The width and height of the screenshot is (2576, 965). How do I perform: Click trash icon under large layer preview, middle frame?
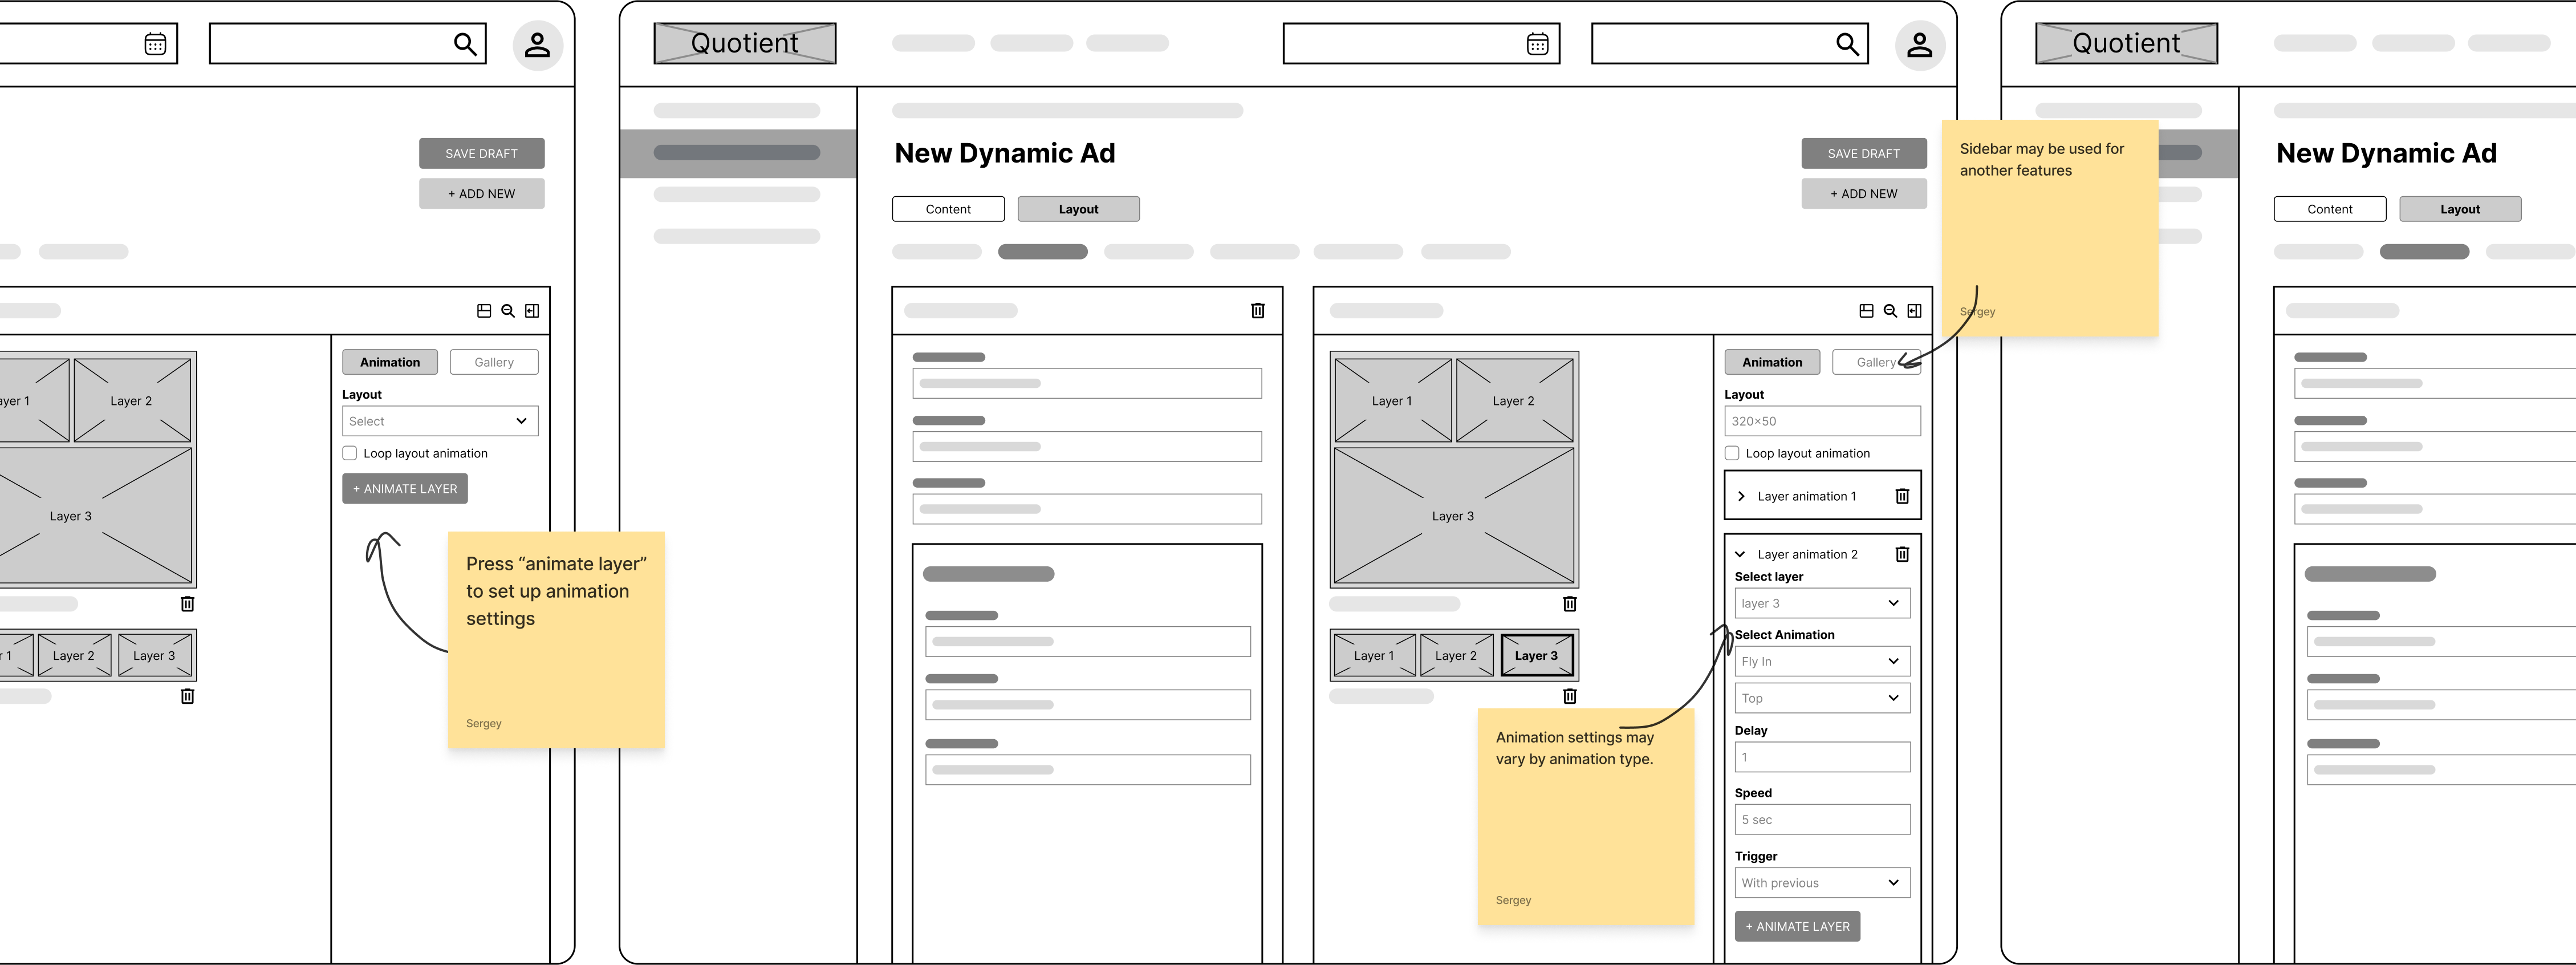[1570, 604]
